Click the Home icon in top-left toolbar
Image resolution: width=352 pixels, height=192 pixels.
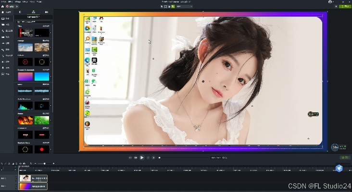tap(3, 7)
